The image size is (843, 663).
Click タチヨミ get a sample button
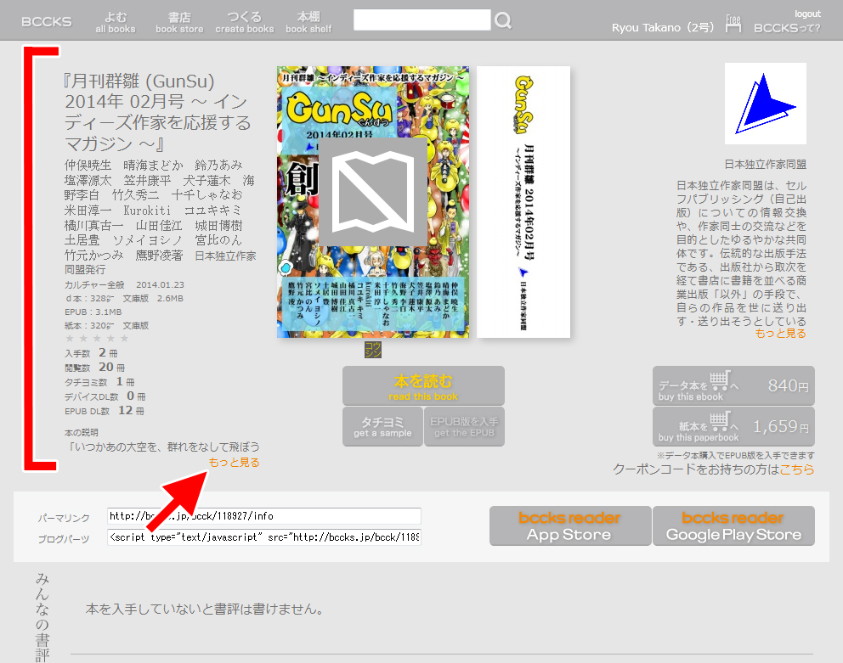[x=382, y=427]
